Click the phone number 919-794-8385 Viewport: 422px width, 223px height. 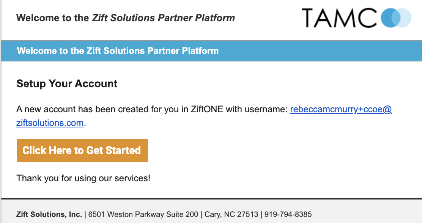coord(288,214)
